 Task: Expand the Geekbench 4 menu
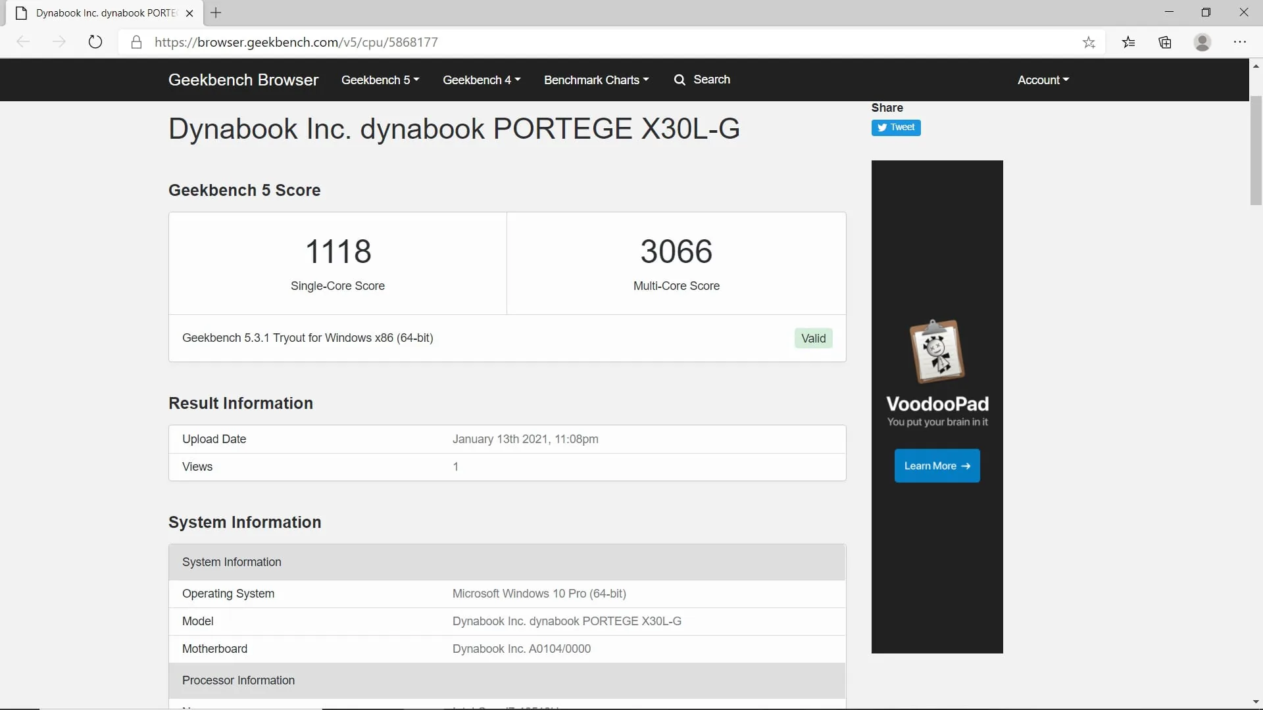coord(482,80)
